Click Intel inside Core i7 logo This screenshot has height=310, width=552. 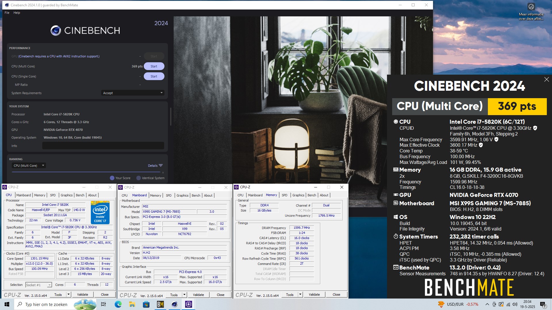(100, 212)
